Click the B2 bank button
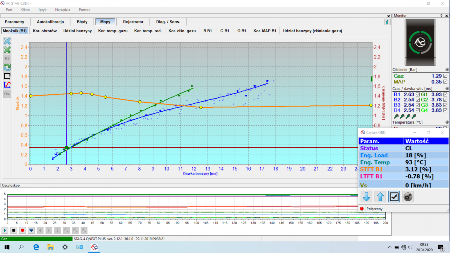 click(x=7, y=58)
